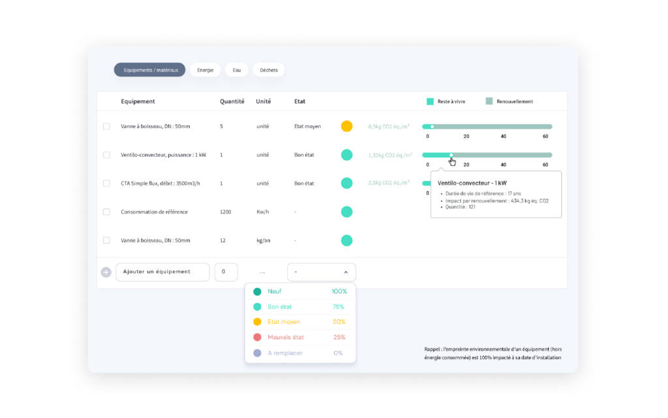Switch to the Equipements / matériaux tab

coord(150,70)
